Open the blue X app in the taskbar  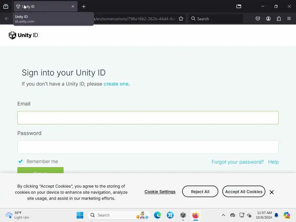pyautogui.click(x=170, y=215)
